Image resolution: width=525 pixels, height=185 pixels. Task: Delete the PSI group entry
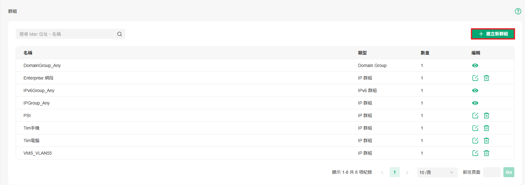click(x=486, y=116)
